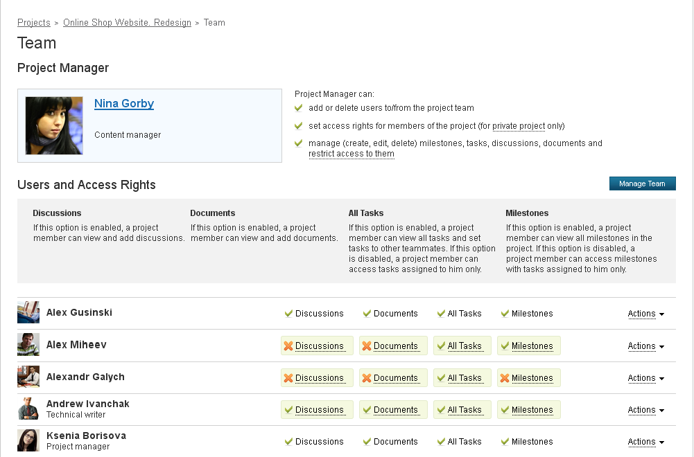The image size is (694, 457).
Task: Open Actions dropdown for Ksenia Borisova
Action: 645,442
